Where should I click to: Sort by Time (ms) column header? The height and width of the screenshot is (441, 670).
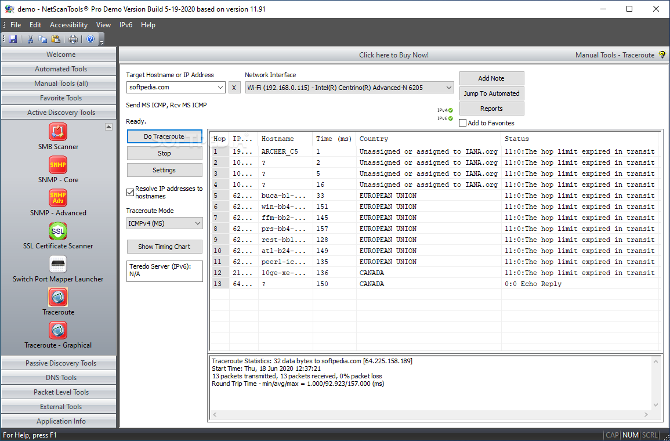334,139
